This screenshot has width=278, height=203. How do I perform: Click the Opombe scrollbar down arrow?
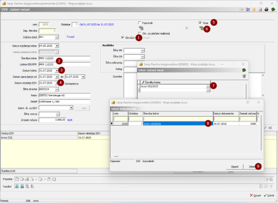pyautogui.click(x=263, y=95)
